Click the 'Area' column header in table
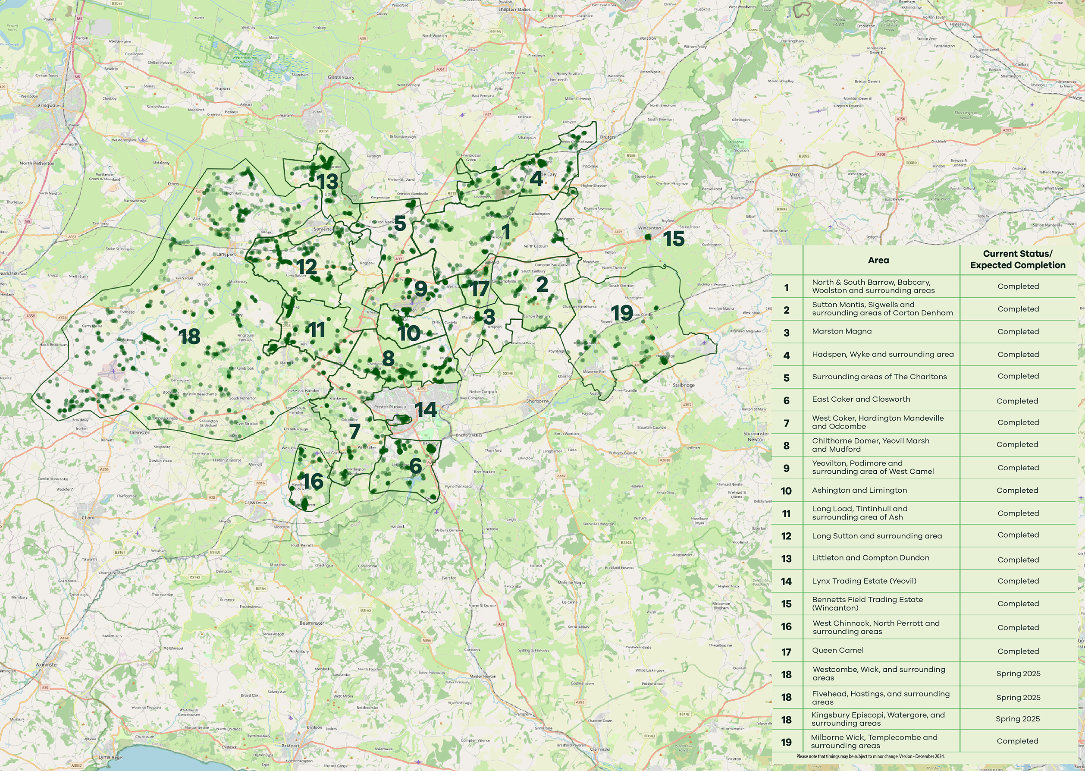This screenshot has height=771, width=1085. click(x=878, y=260)
